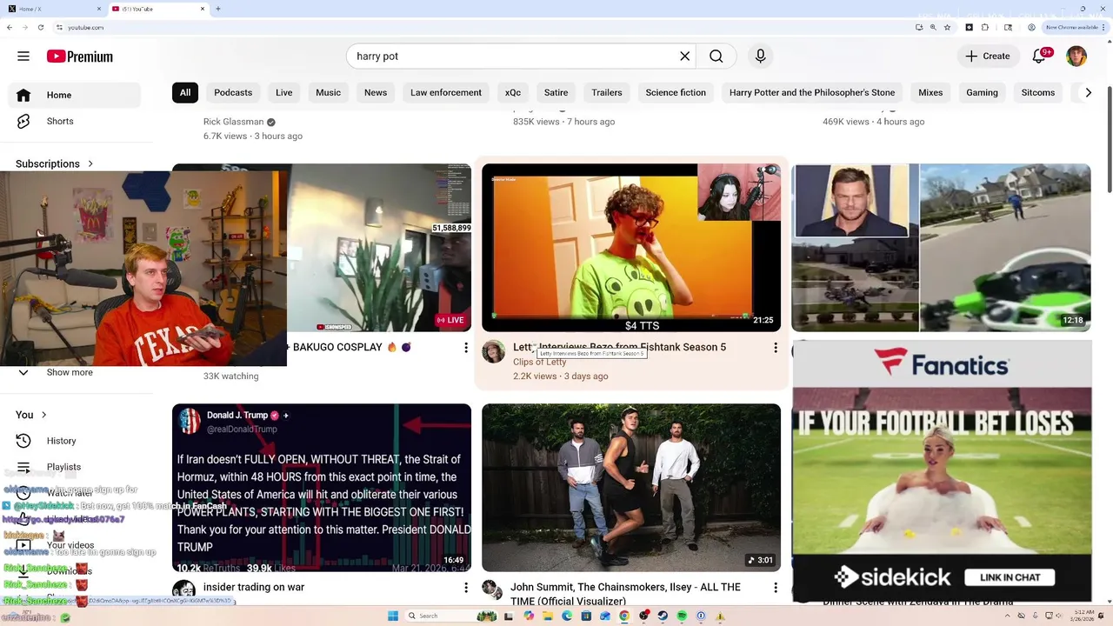Open New Chrome available menu
This screenshot has height=626, width=1113.
[1076, 27]
